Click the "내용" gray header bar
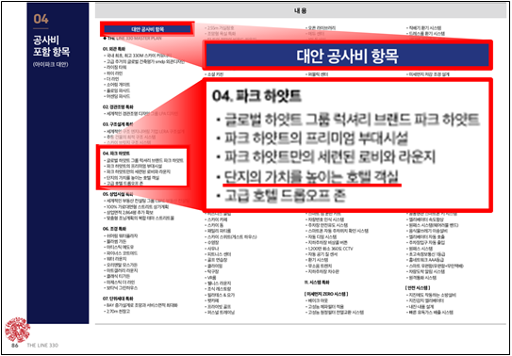Screen dimensions: 512x356 point(301,11)
